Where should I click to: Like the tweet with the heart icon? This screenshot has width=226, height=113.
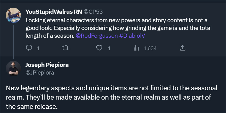tap(100, 48)
